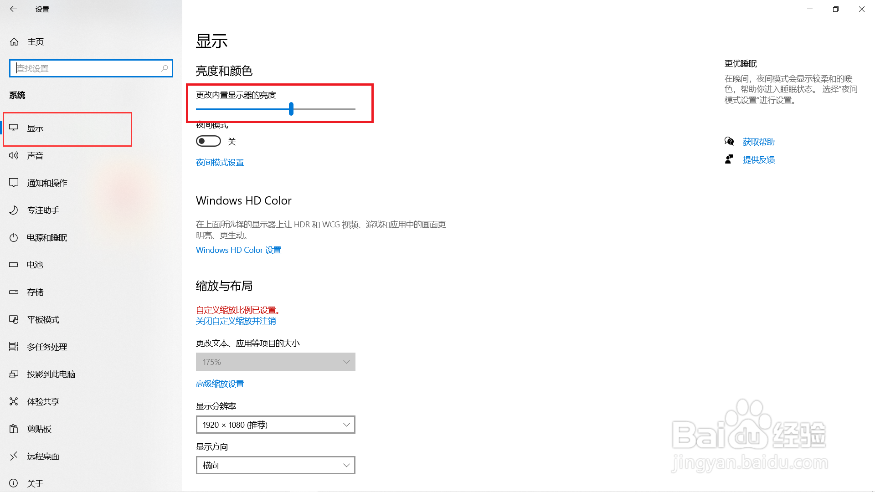Open 剪贴板 clipboard icon
This screenshot has height=492, width=875.
(14, 429)
